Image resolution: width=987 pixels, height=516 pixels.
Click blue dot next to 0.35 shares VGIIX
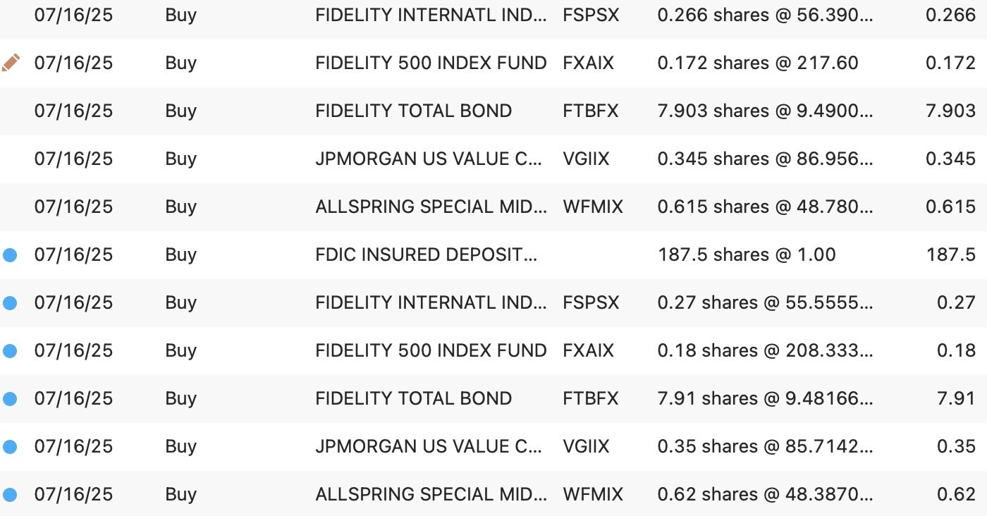10,447
